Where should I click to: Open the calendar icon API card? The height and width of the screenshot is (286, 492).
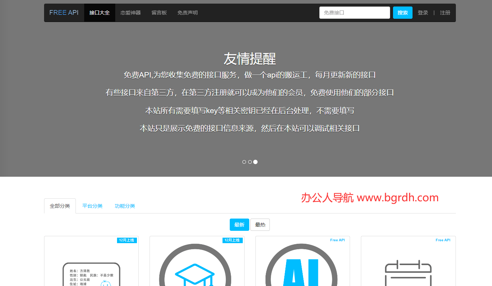click(408, 261)
